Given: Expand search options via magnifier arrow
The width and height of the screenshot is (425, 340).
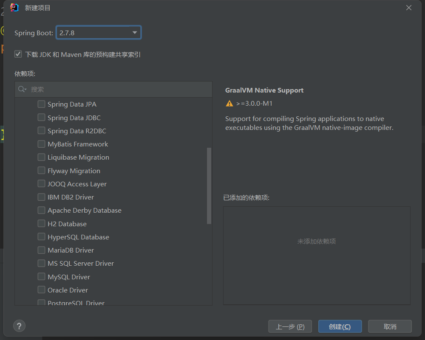Looking at the screenshot, I should [25, 90].
